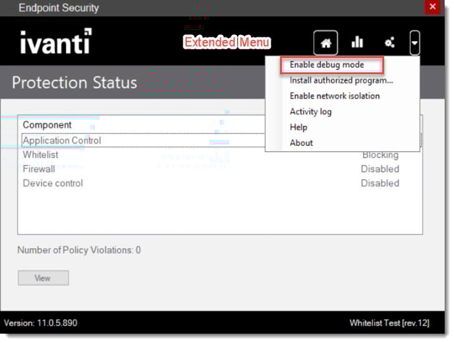Image resolution: width=454 pixels, height=343 pixels.
Task: Click Help in the extended menu
Action: [299, 127]
